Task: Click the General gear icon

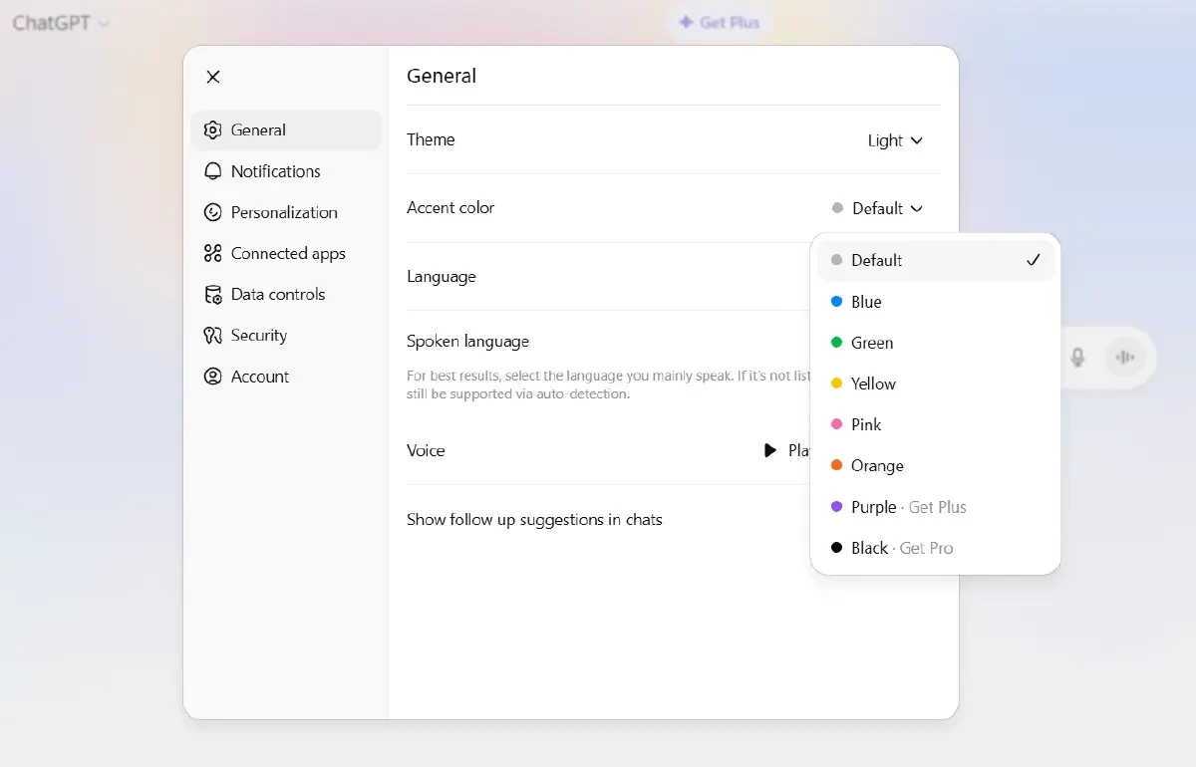Action: click(x=212, y=130)
